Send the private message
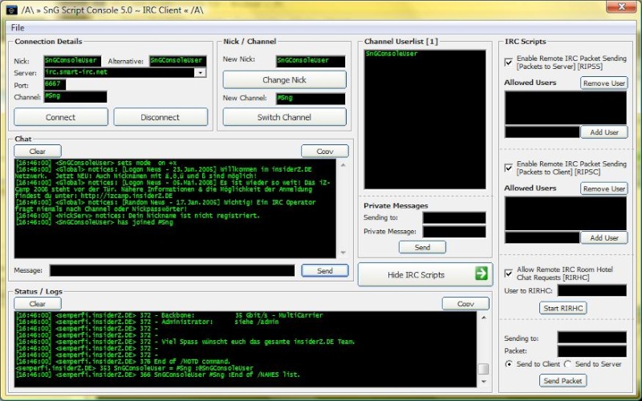Screen dimensions: 642x401 (x=422, y=247)
